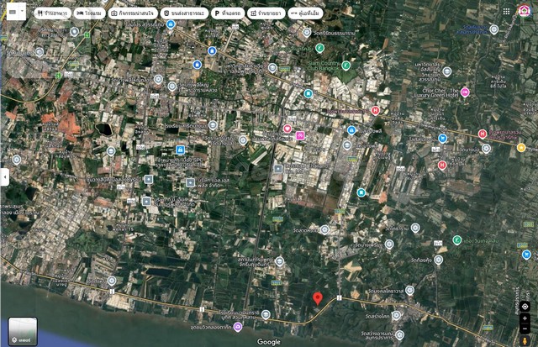This screenshot has width=538, height=347.
Task: Click the Siam Country Club Bangkok label
Action: click(324, 66)
